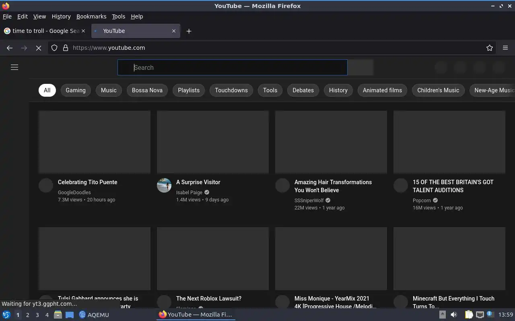The width and height of the screenshot is (515, 321).
Task: Open the system start menu icon
Action: tap(6, 315)
